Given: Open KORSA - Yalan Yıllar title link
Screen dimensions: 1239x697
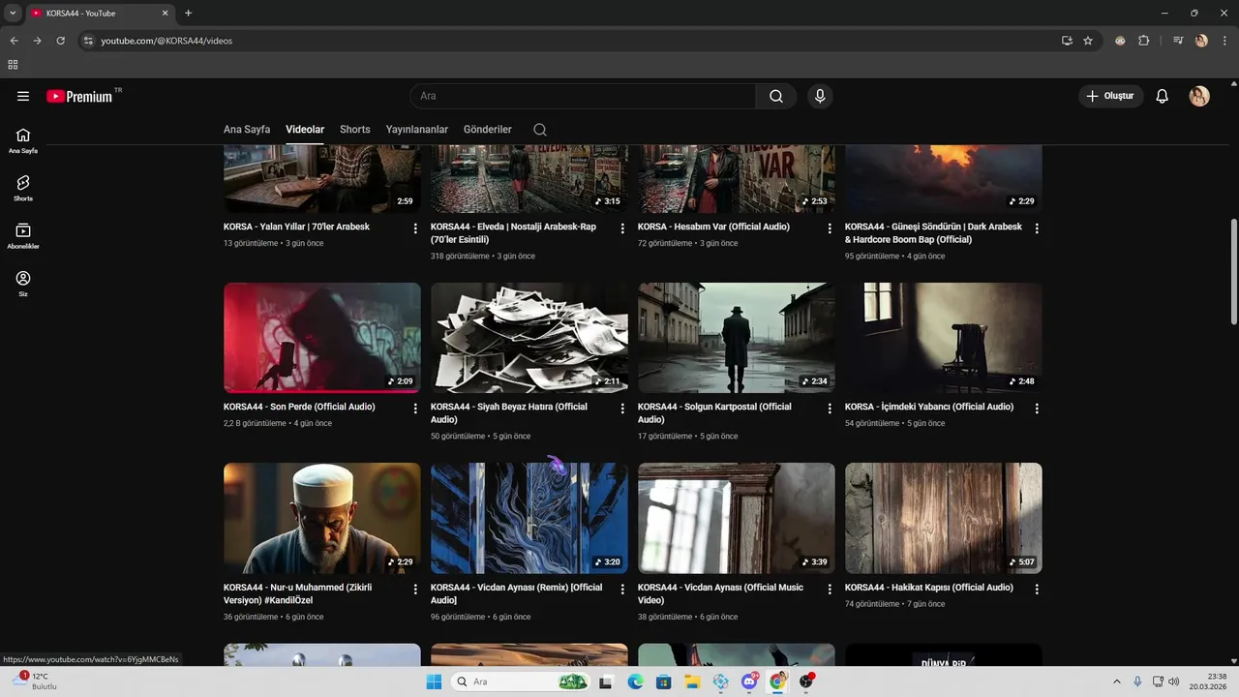Looking at the screenshot, I should tap(296, 227).
